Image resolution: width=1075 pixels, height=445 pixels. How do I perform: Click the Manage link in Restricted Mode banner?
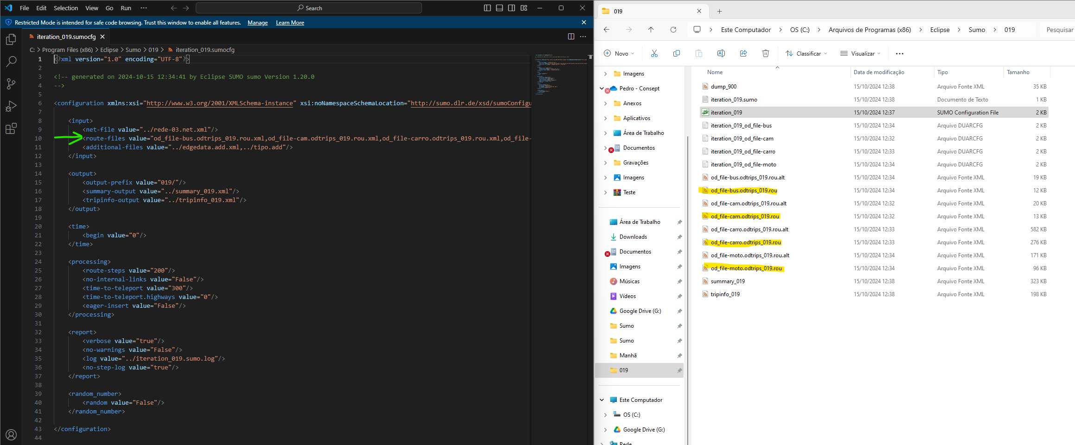257,23
